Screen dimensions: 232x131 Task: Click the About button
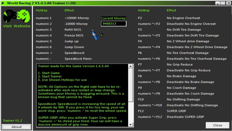16,127
